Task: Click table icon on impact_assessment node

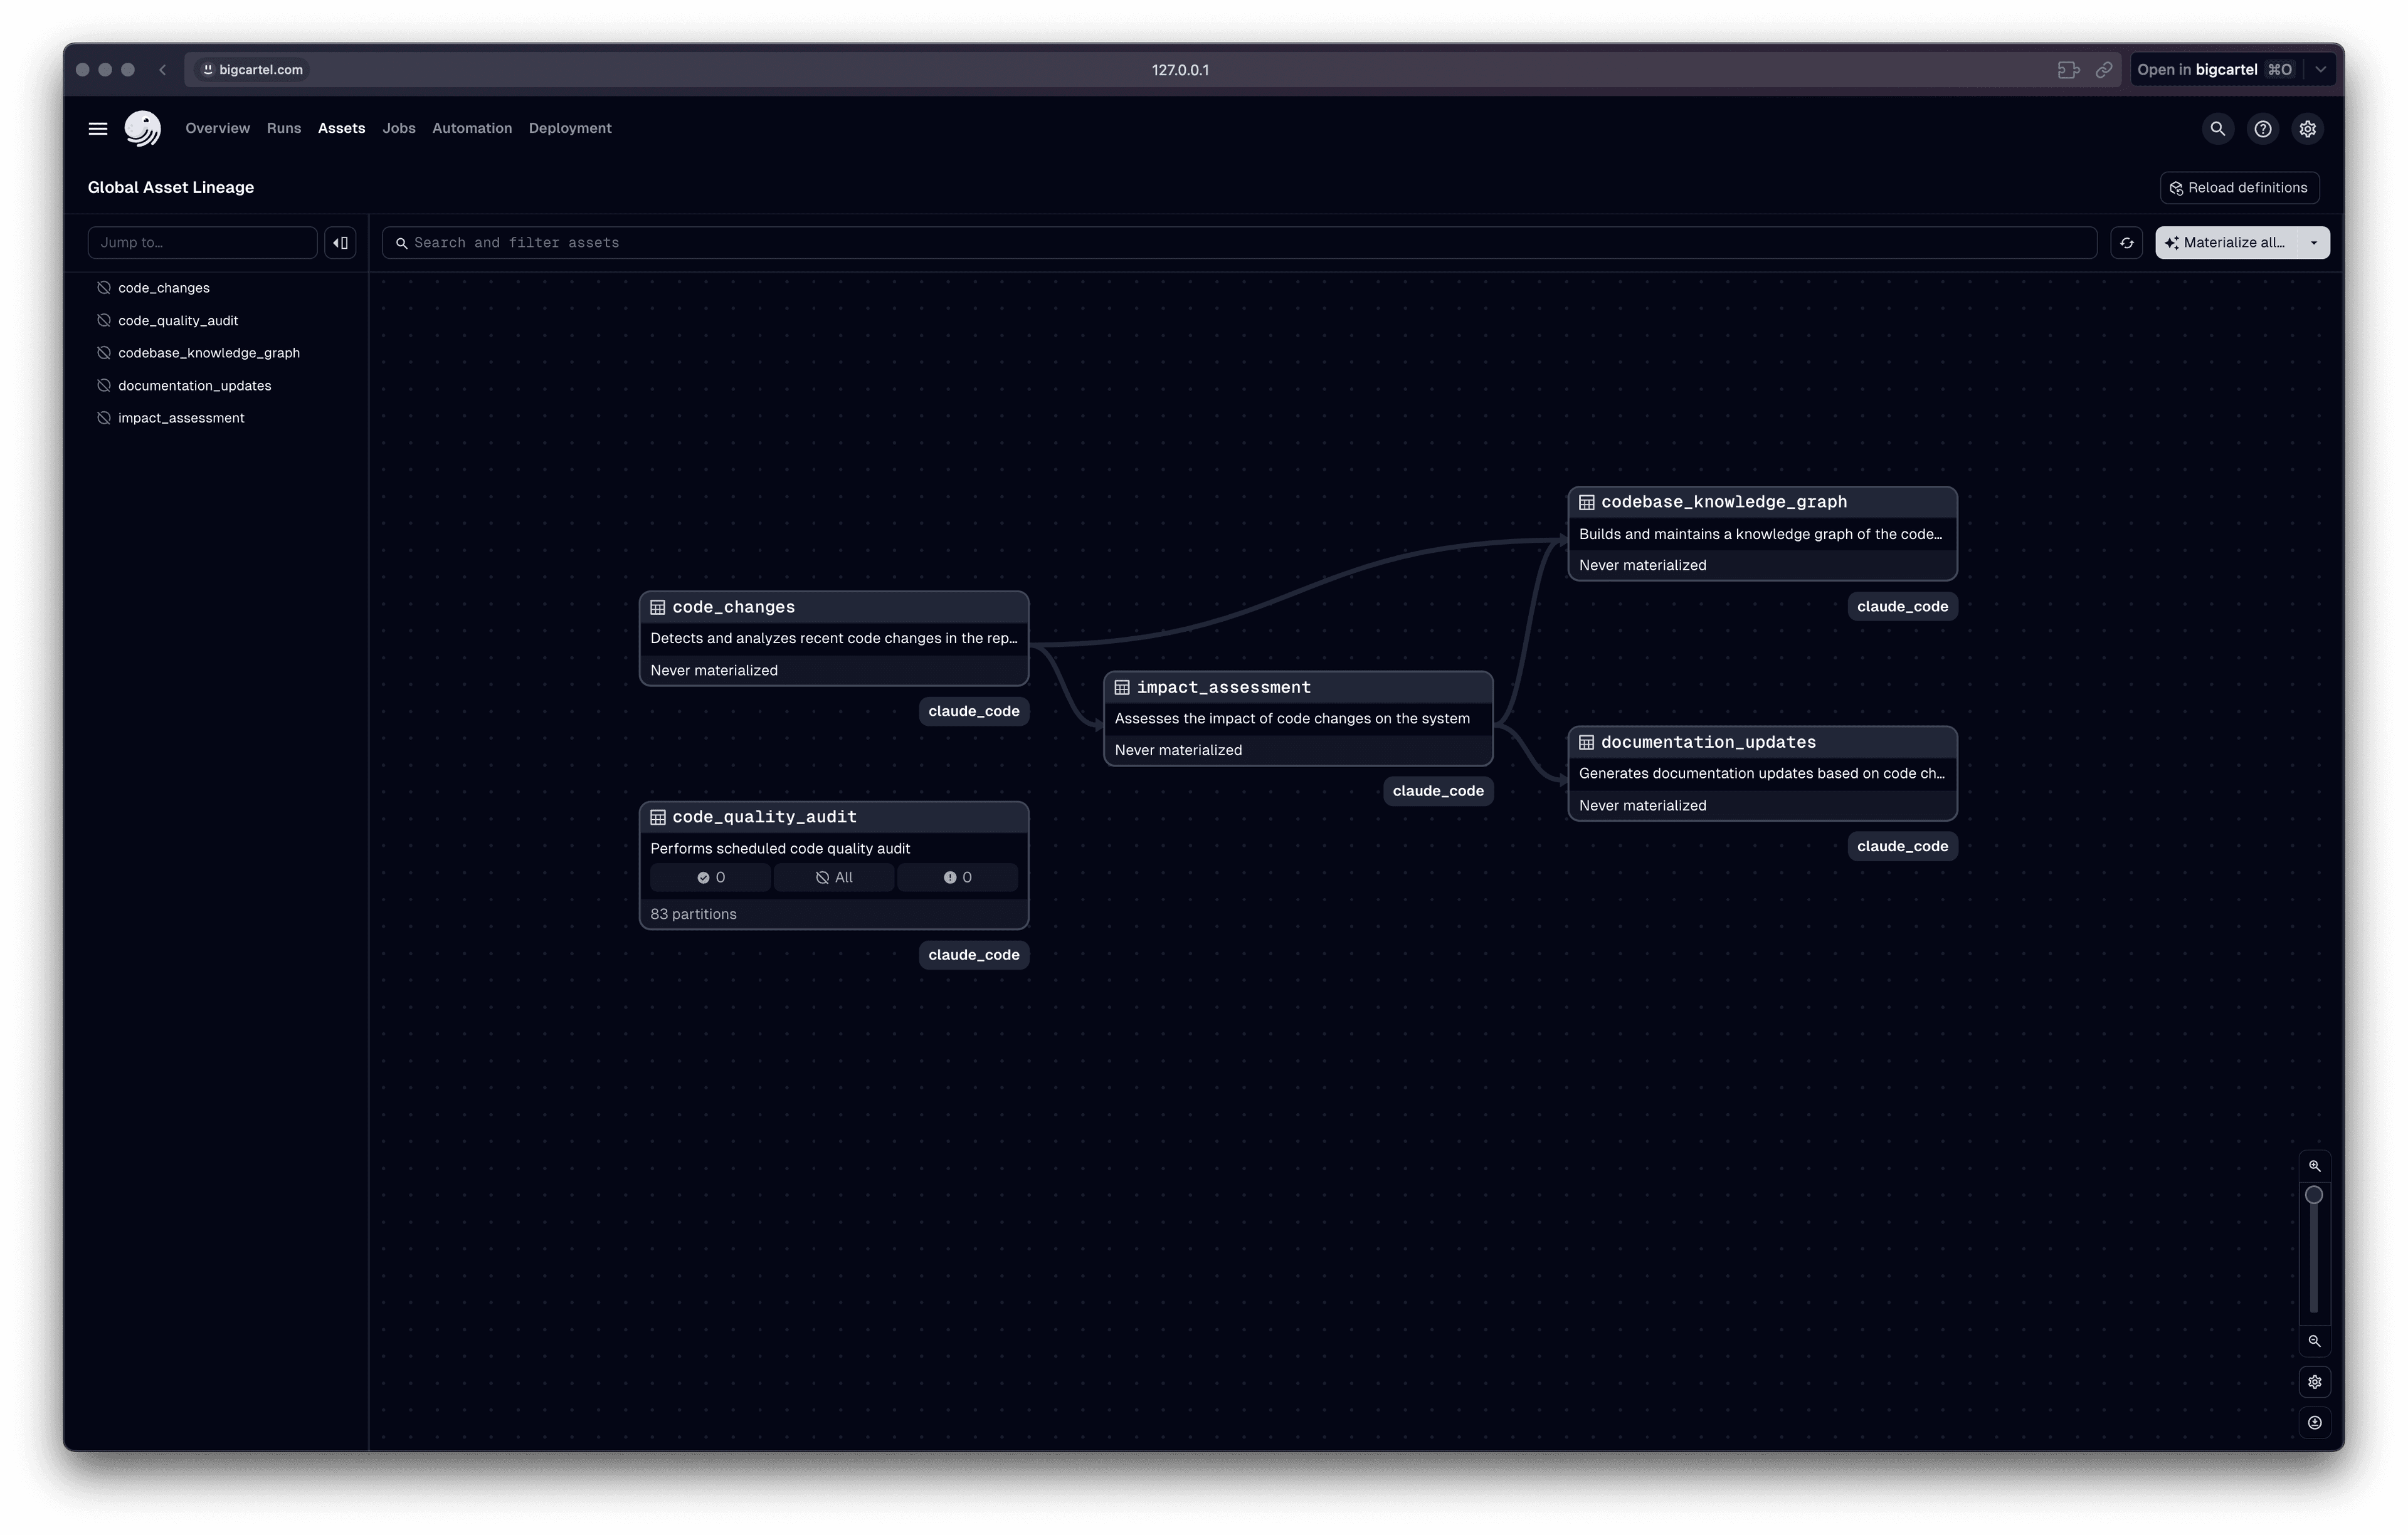Action: [x=1122, y=688]
